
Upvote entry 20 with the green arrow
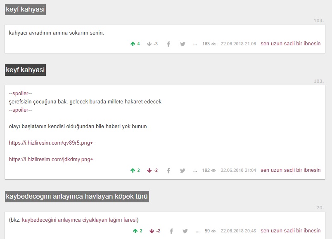pyautogui.click(x=135, y=231)
